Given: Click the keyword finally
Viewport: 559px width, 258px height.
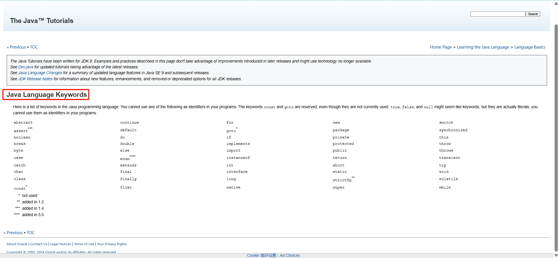Looking at the screenshot, I should 128,179.
